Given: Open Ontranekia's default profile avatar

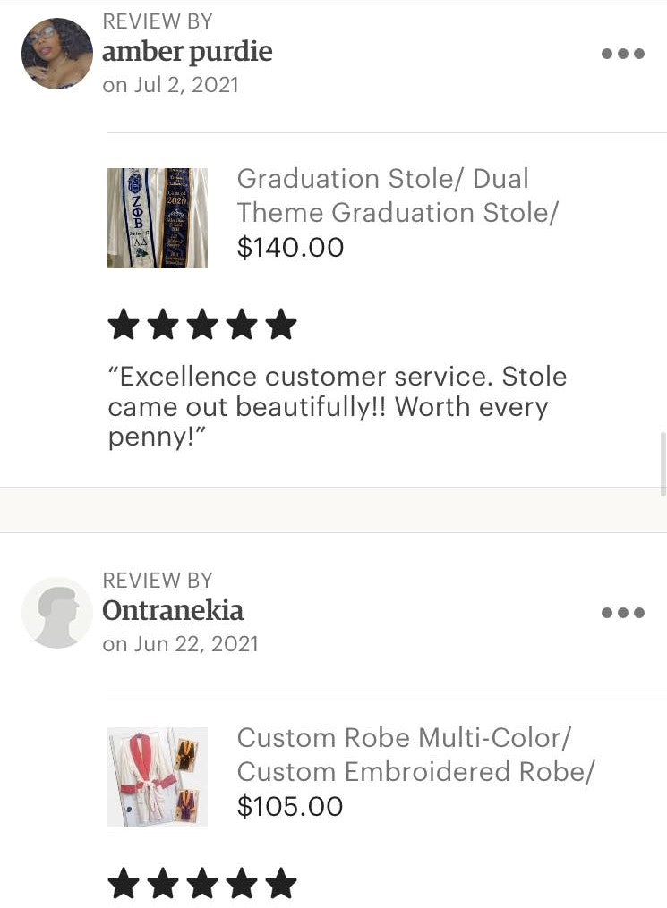Looking at the screenshot, I should coord(57,613).
